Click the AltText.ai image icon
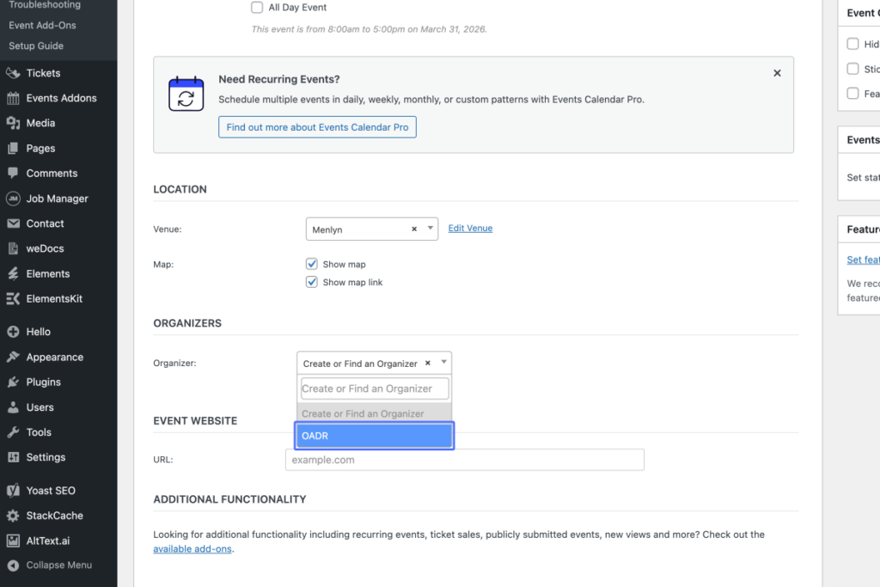The height and width of the screenshot is (587, 880). [13, 541]
